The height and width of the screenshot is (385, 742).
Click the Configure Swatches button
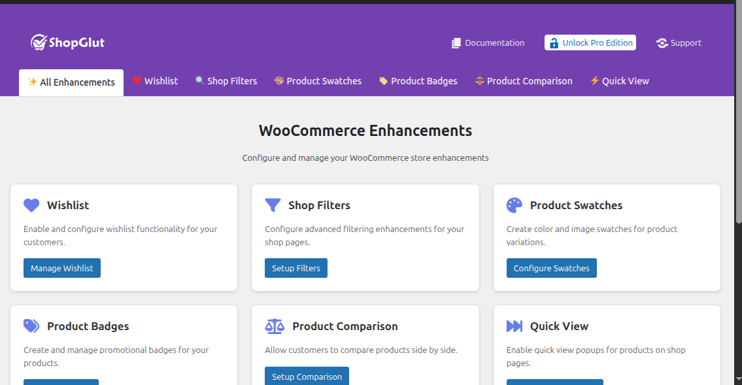coord(552,268)
